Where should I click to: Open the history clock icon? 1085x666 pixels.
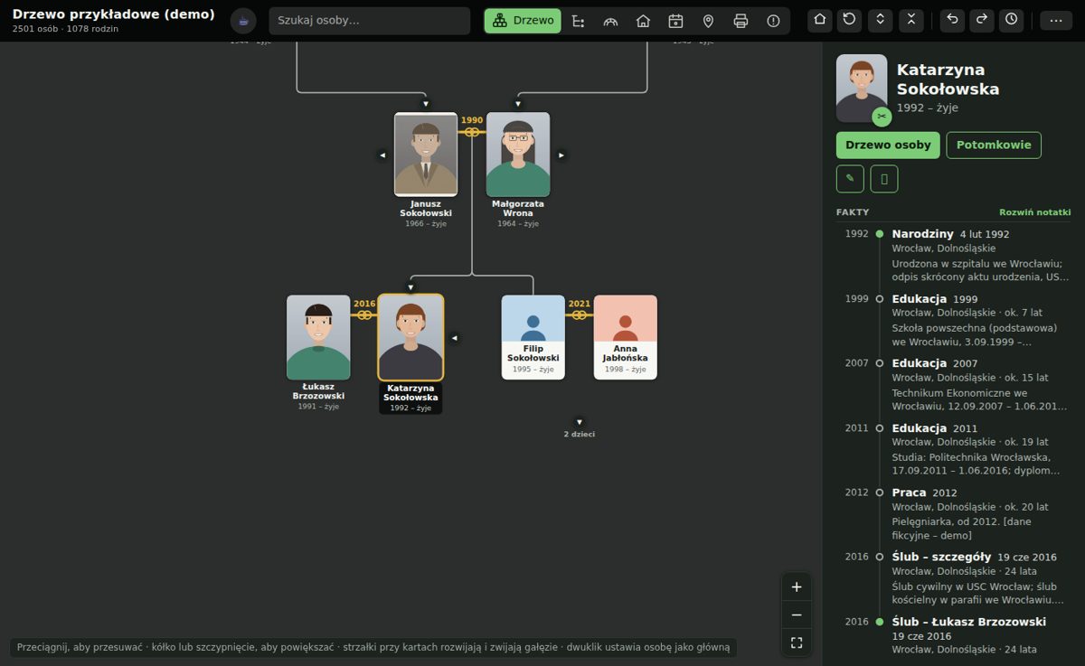(1011, 20)
